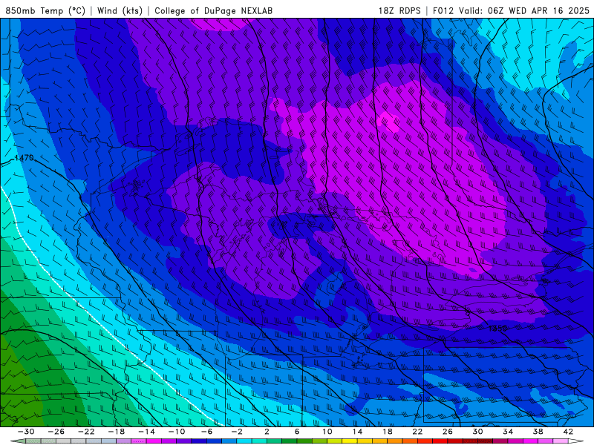
Task: Click the 10 colorbar scale label
Action: click(327, 432)
